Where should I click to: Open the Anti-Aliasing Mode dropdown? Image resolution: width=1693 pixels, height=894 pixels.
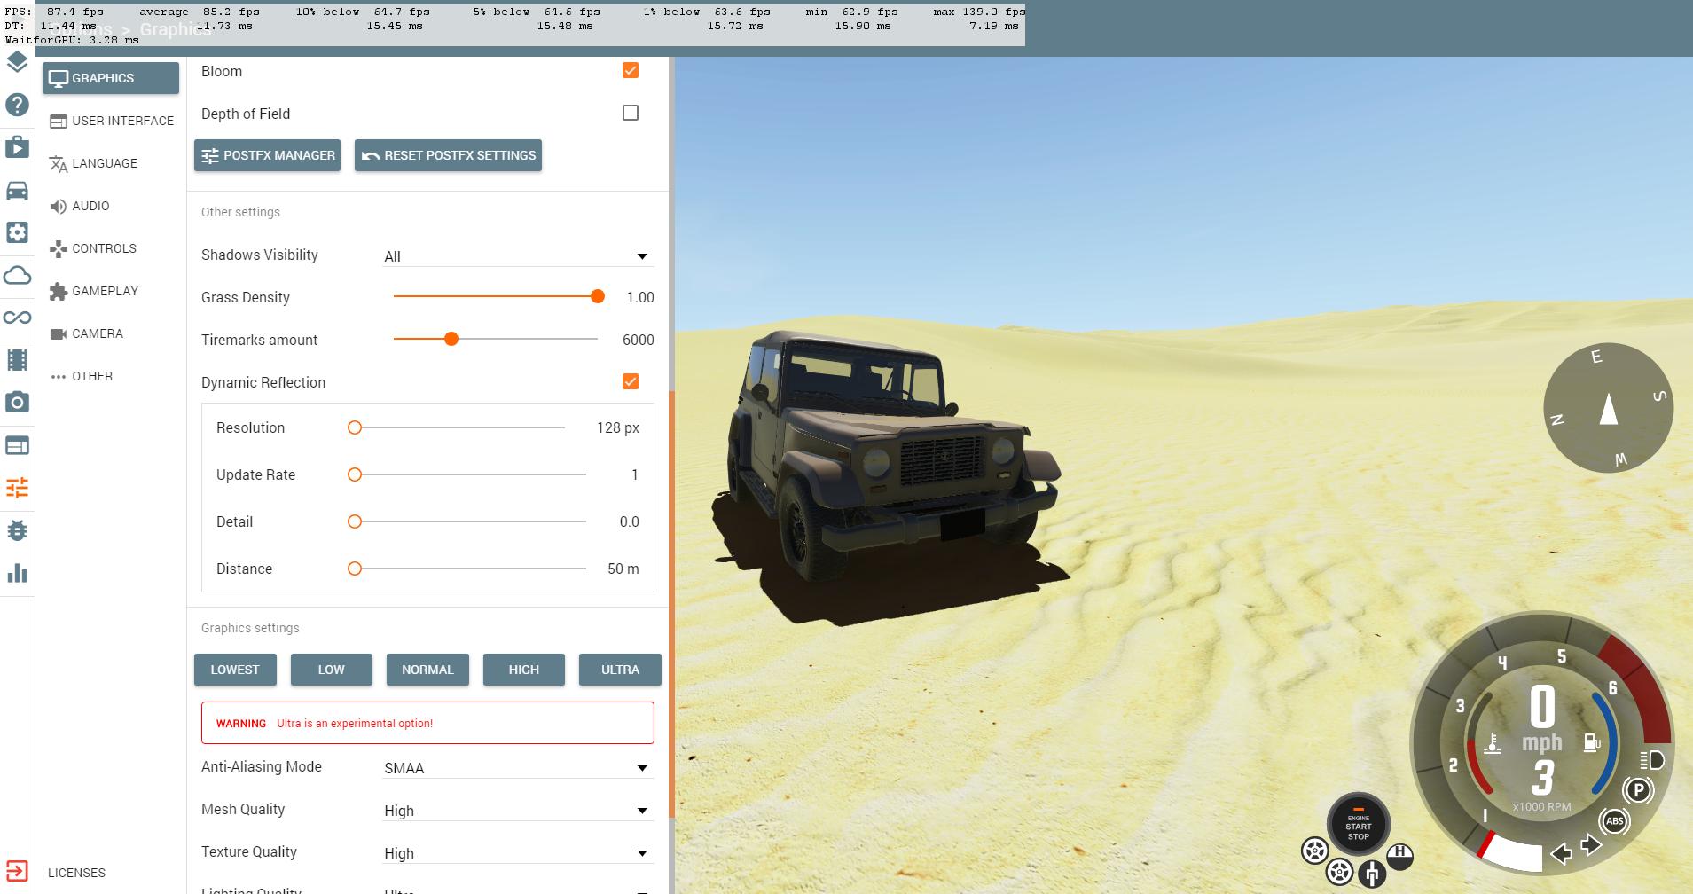point(519,768)
